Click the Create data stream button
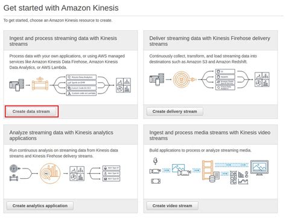The height and width of the screenshot is (218, 286). click(x=31, y=112)
